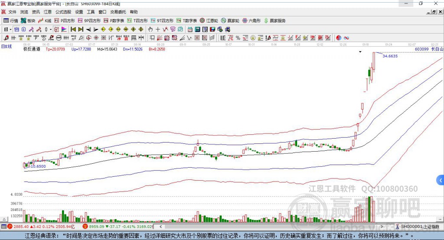The width and height of the screenshot is (444, 240).
Task: Toggle the colored flag icon
Action: click(x=64, y=29)
